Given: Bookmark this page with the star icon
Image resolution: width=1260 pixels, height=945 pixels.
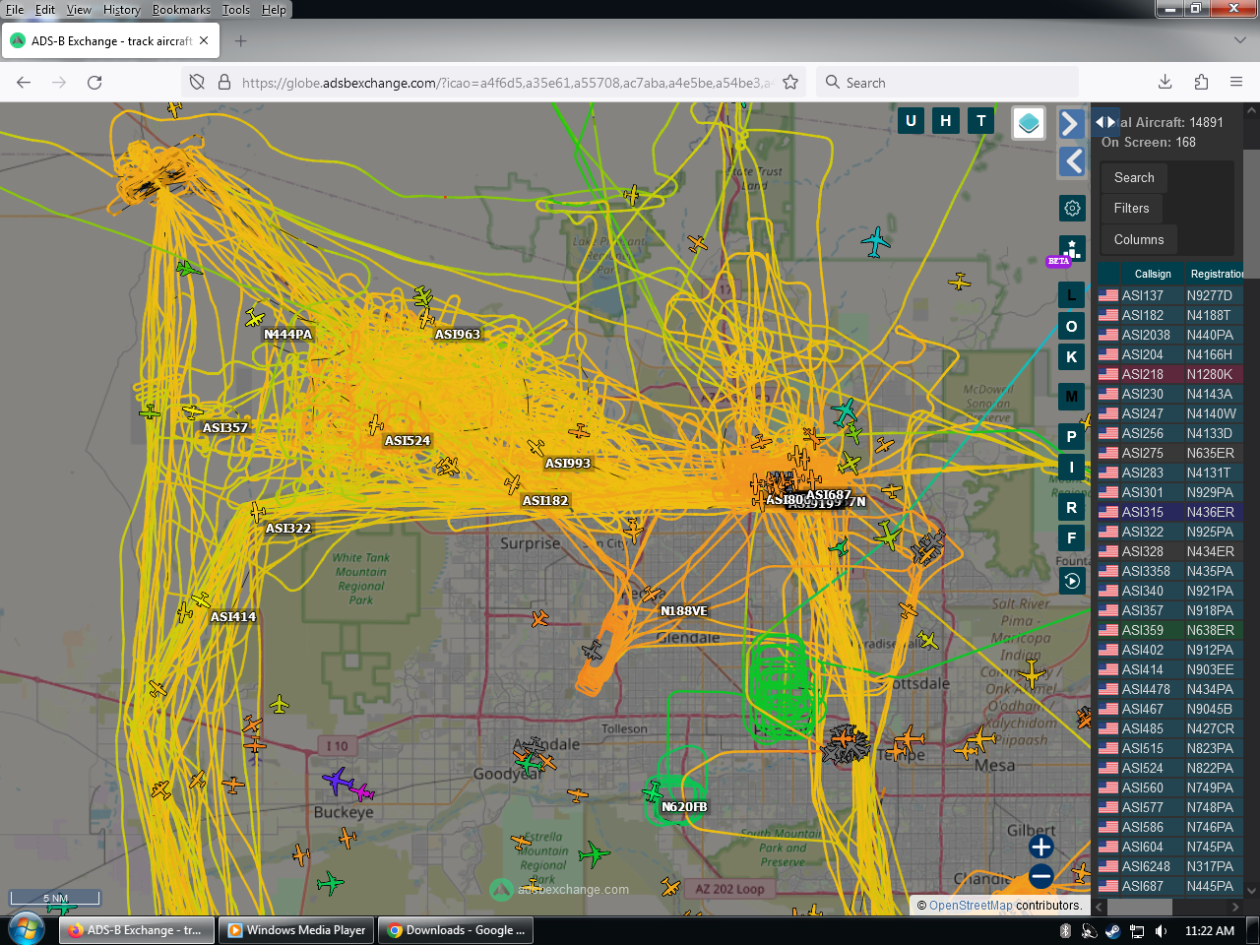Looking at the screenshot, I should pos(790,83).
